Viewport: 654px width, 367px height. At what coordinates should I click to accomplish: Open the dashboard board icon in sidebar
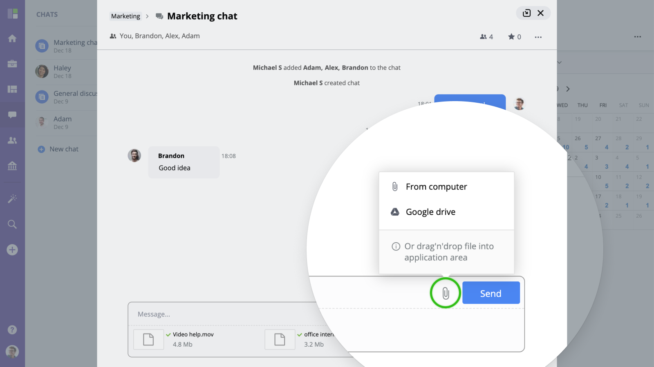12,89
